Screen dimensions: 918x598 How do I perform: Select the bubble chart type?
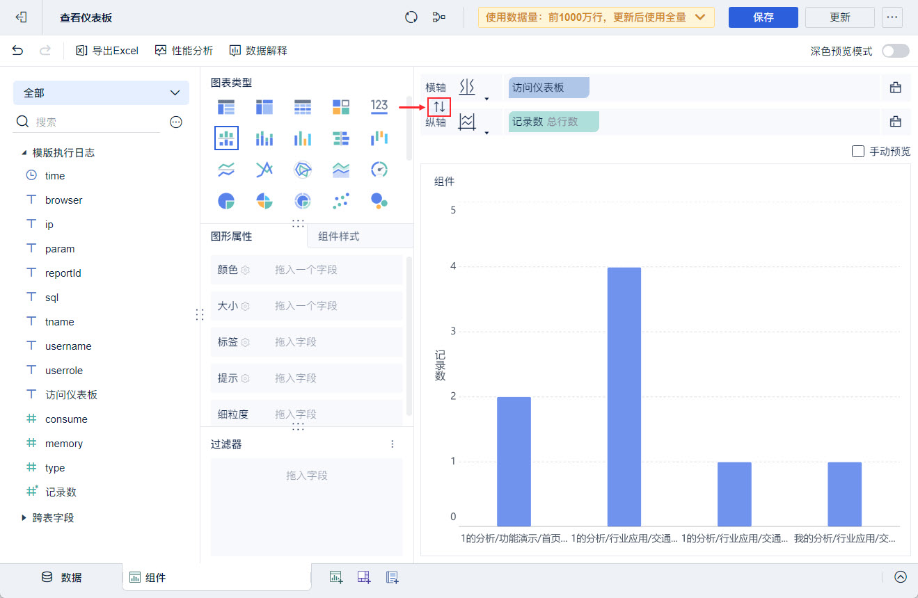point(379,201)
